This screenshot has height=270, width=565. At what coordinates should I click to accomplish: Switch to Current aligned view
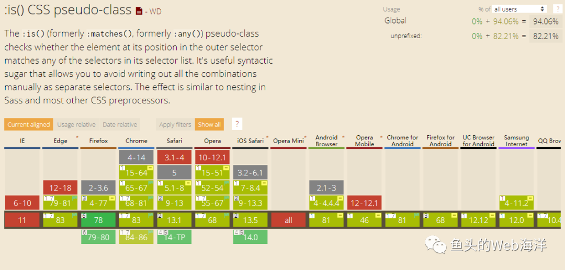(29, 125)
